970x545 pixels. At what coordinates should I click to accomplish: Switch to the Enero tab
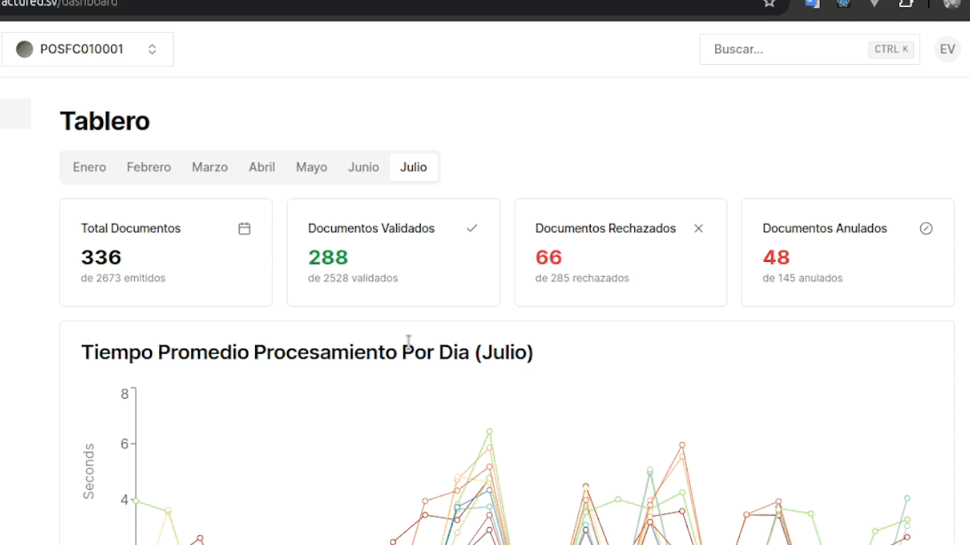click(90, 167)
